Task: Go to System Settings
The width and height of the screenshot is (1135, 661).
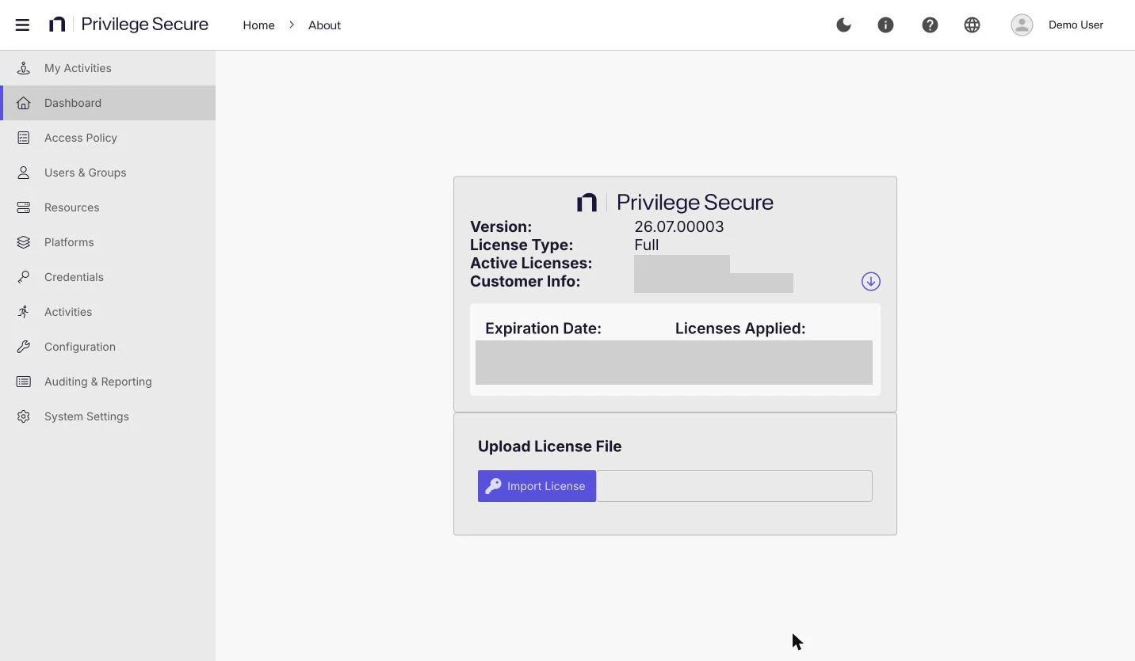Action: tap(108, 416)
